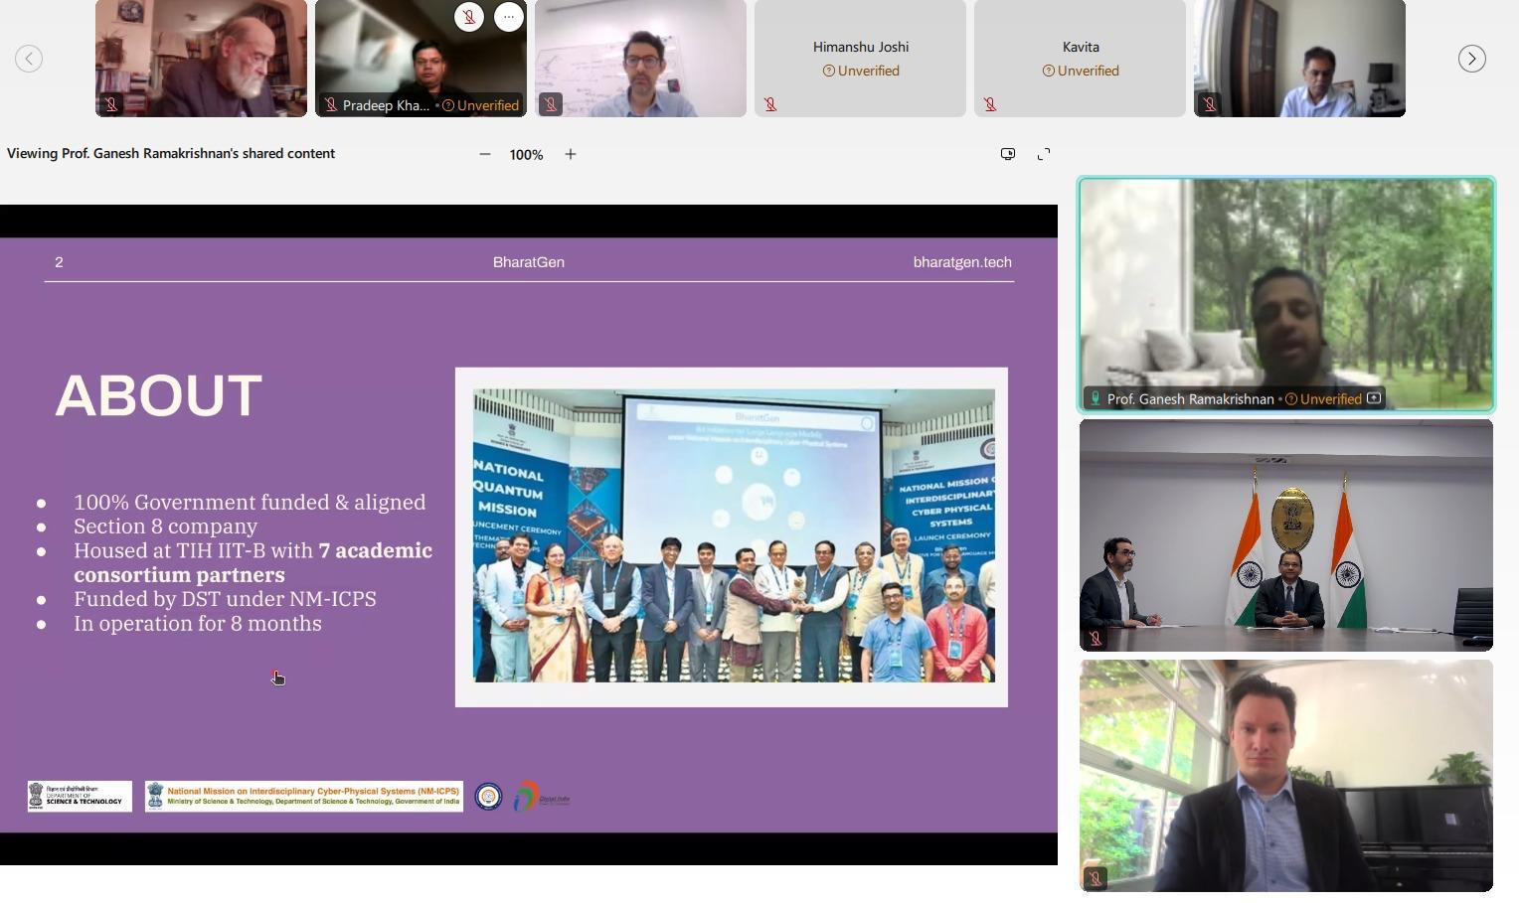Select Himanshu Joshi participant tile
Screen dimensions: 1519x903
coord(860,59)
